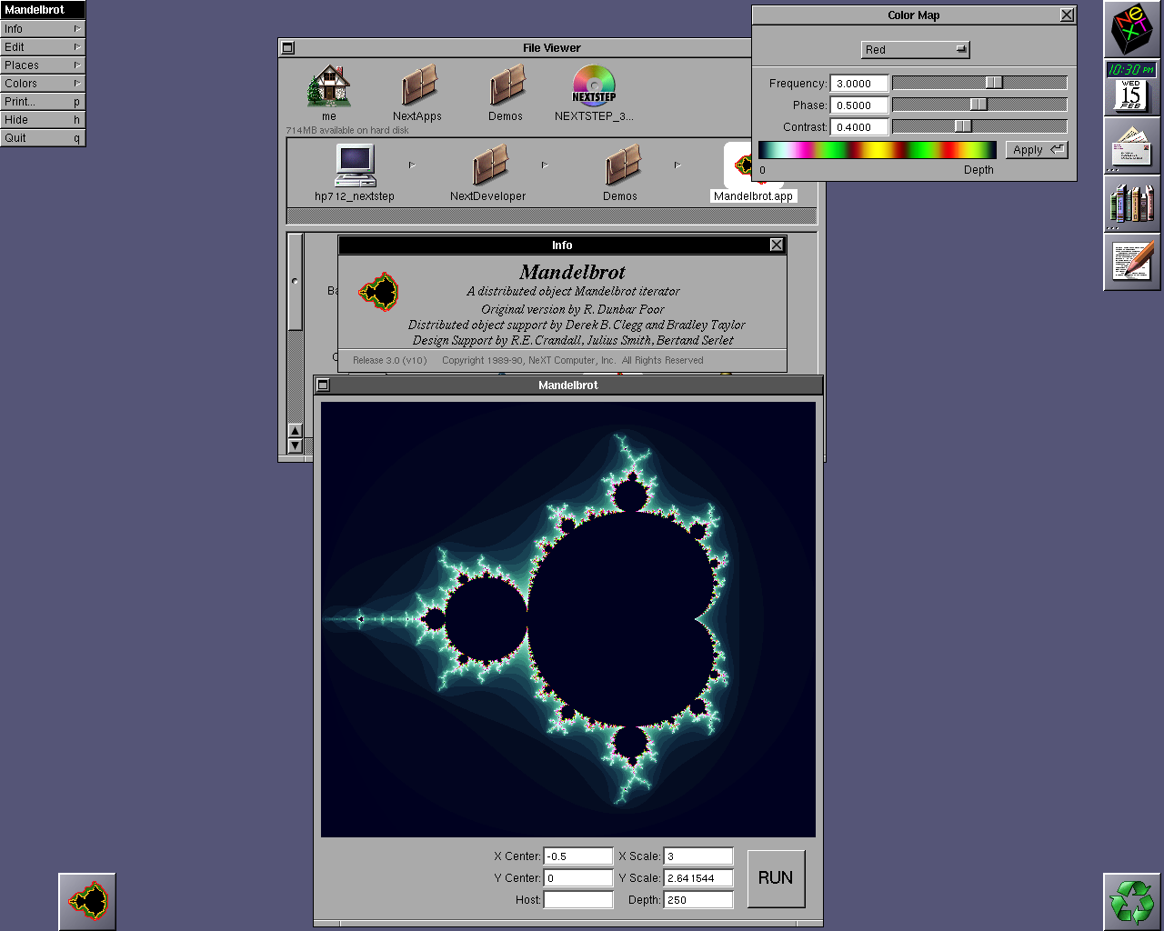Click the minimized Mandelbrot app icon
This screenshot has height=931, width=1164.
coord(87,901)
